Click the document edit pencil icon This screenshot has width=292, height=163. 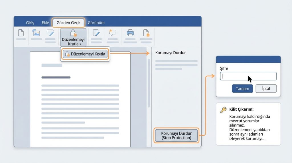(96, 33)
